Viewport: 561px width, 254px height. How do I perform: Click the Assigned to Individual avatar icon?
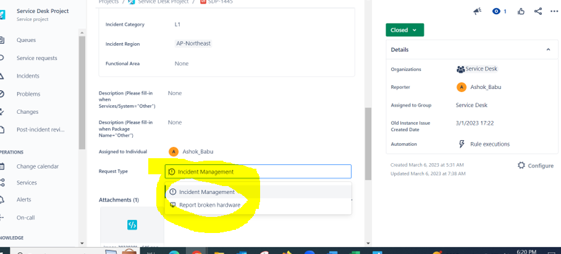click(174, 151)
